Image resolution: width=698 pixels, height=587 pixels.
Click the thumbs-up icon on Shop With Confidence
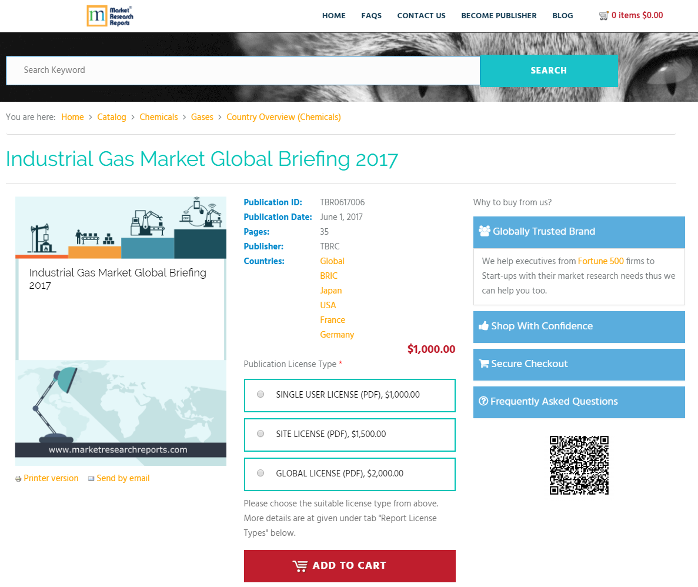[485, 326]
